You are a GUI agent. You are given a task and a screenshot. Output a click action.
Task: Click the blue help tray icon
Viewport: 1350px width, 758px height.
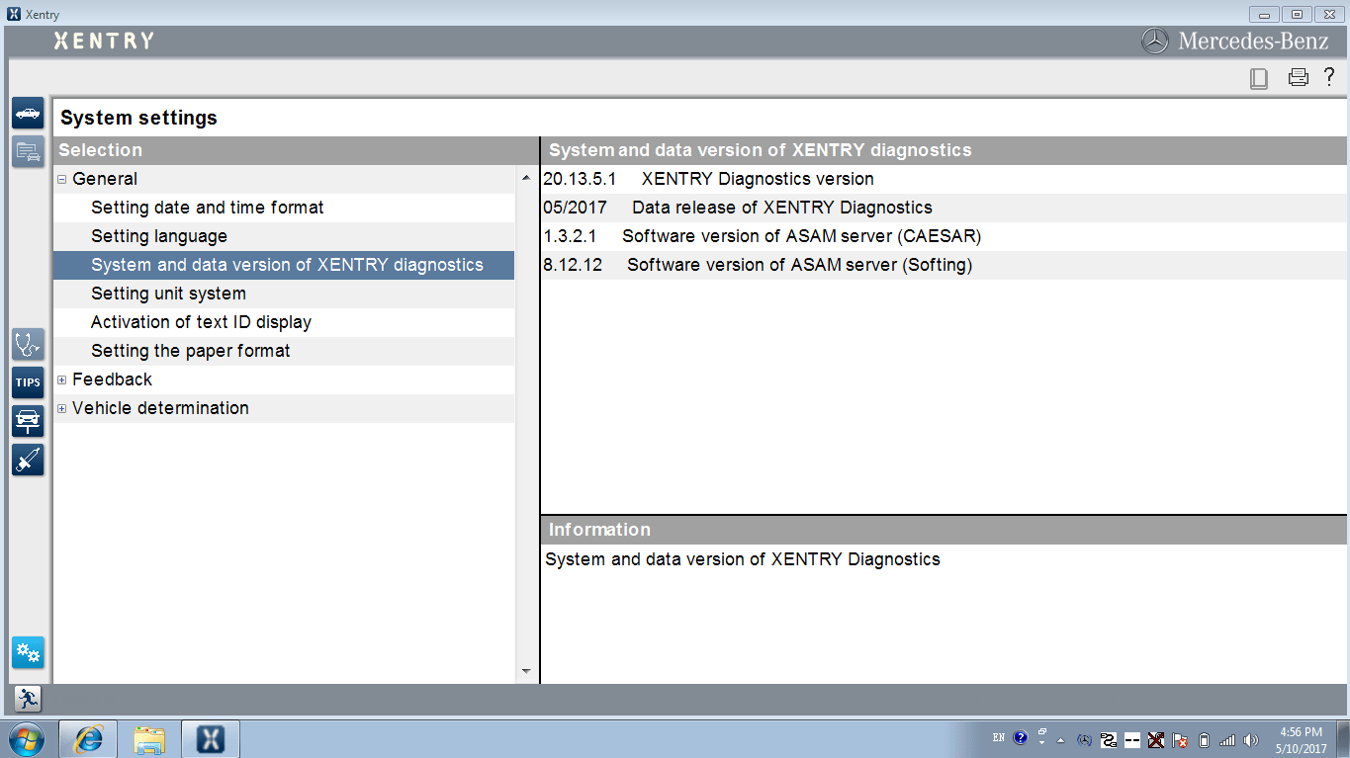(x=1021, y=738)
